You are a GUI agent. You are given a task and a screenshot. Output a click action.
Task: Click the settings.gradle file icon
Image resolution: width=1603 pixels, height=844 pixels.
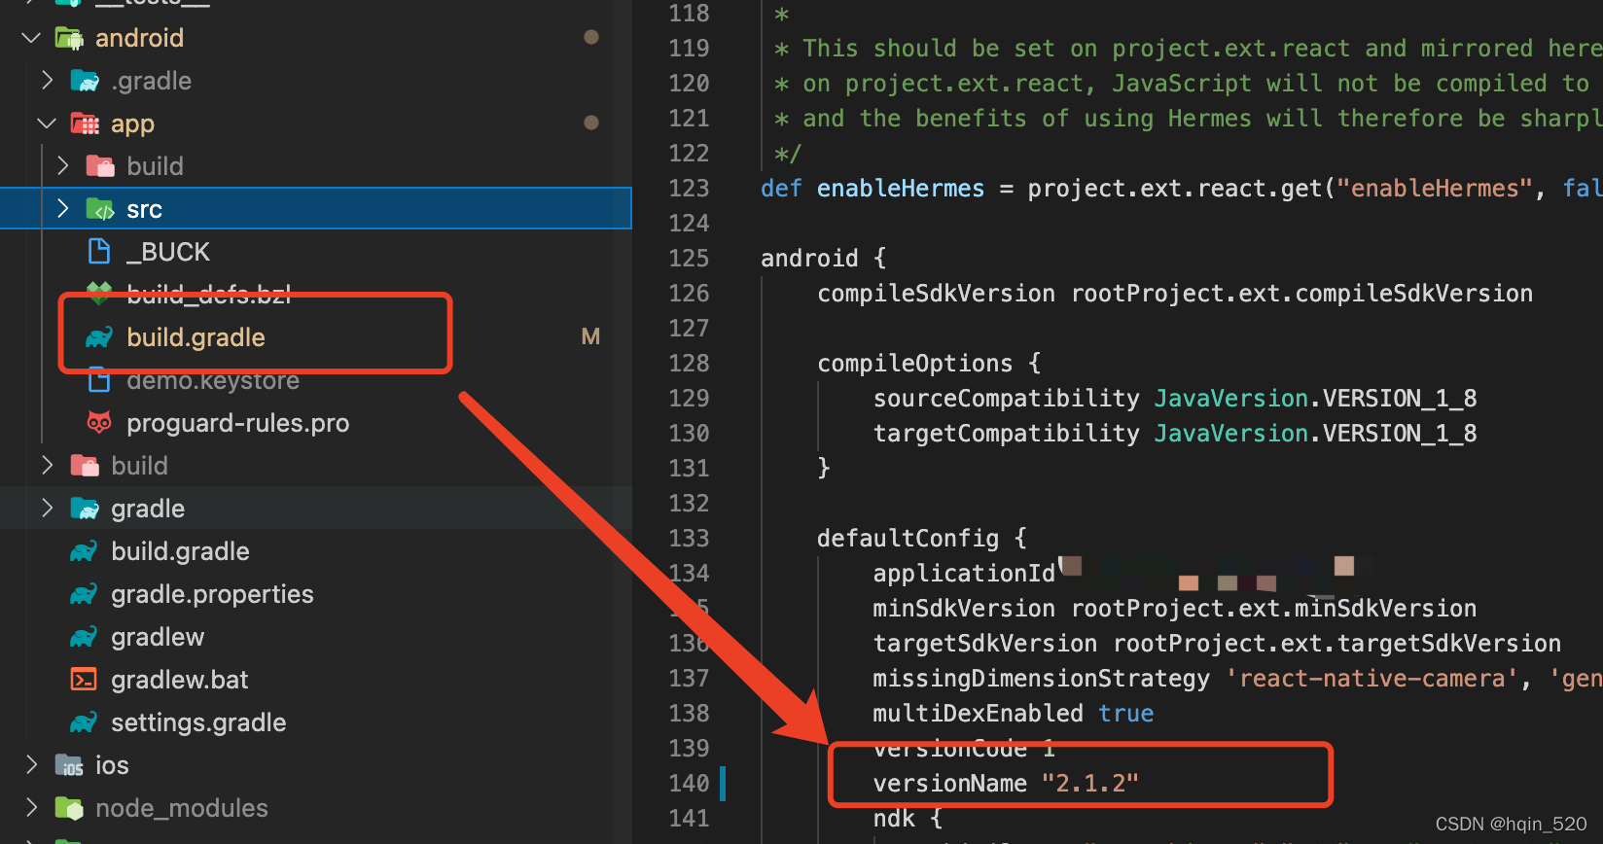point(84,722)
